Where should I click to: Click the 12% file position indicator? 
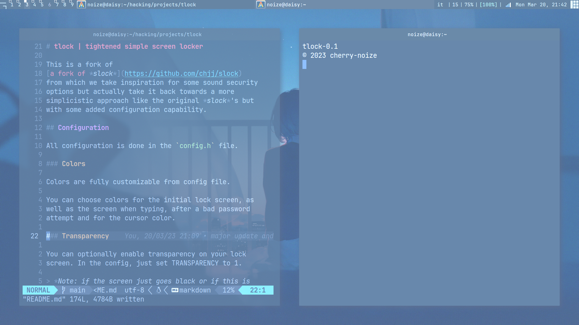[228, 290]
